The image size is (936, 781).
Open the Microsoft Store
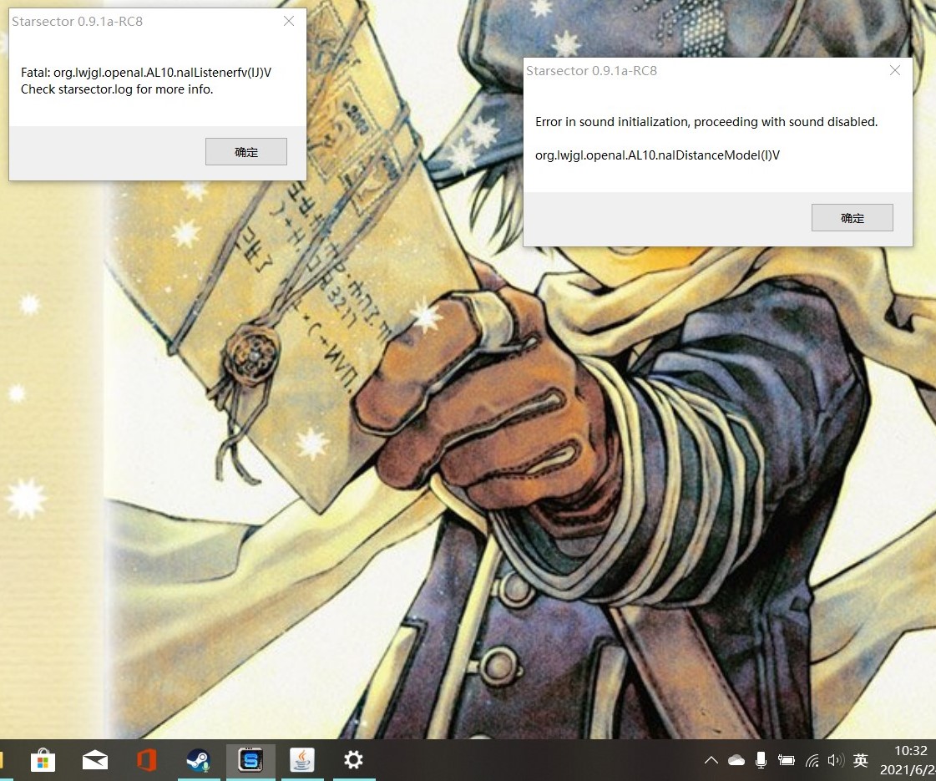(42, 760)
